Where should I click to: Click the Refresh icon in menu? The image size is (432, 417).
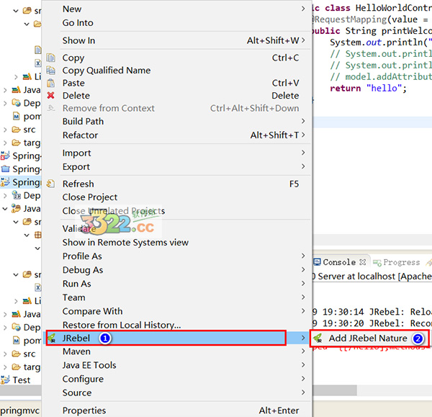[x=50, y=184]
